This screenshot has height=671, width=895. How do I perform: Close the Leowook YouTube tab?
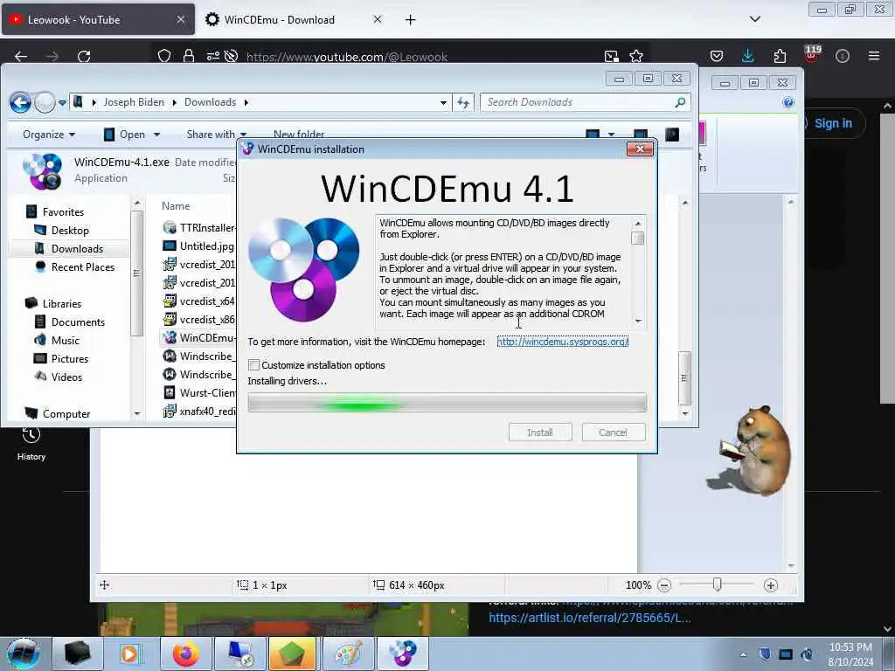tap(180, 19)
